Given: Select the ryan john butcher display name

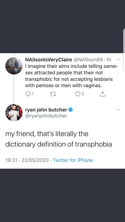Looking at the screenshot, I should coord(46,110).
